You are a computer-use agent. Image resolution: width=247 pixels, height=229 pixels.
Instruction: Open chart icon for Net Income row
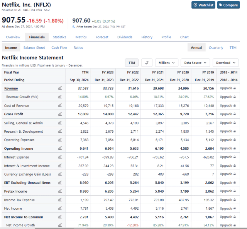point(60,208)
